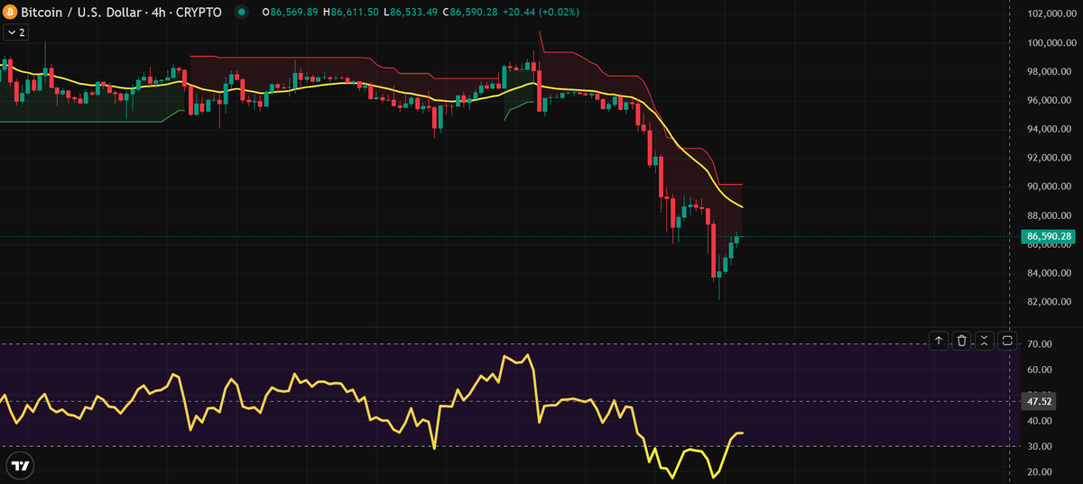Click the 90,000.00 price axis label

tap(1051, 187)
